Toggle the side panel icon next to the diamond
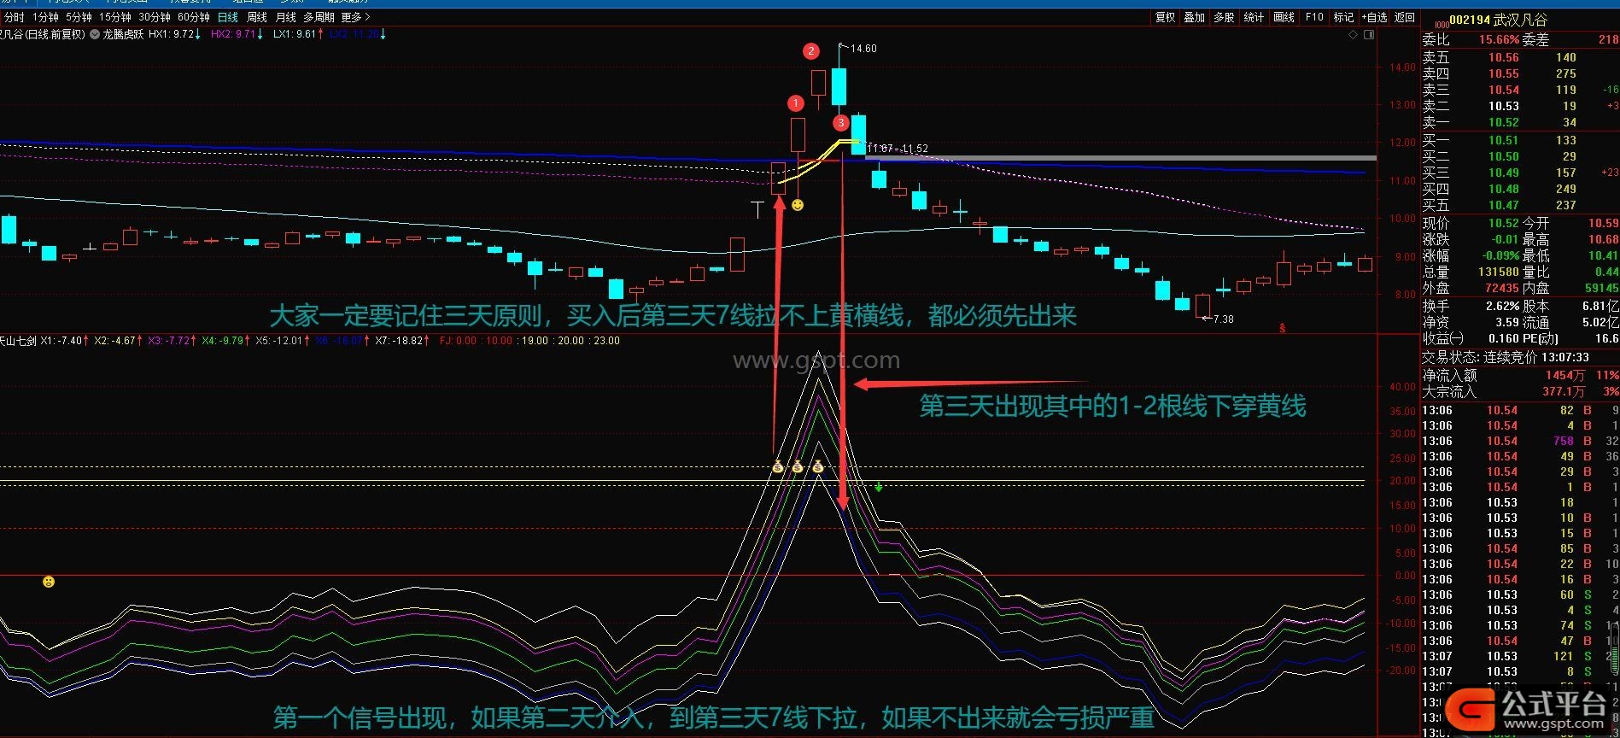Image resolution: width=1620 pixels, height=738 pixels. click(x=1369, y=35)
